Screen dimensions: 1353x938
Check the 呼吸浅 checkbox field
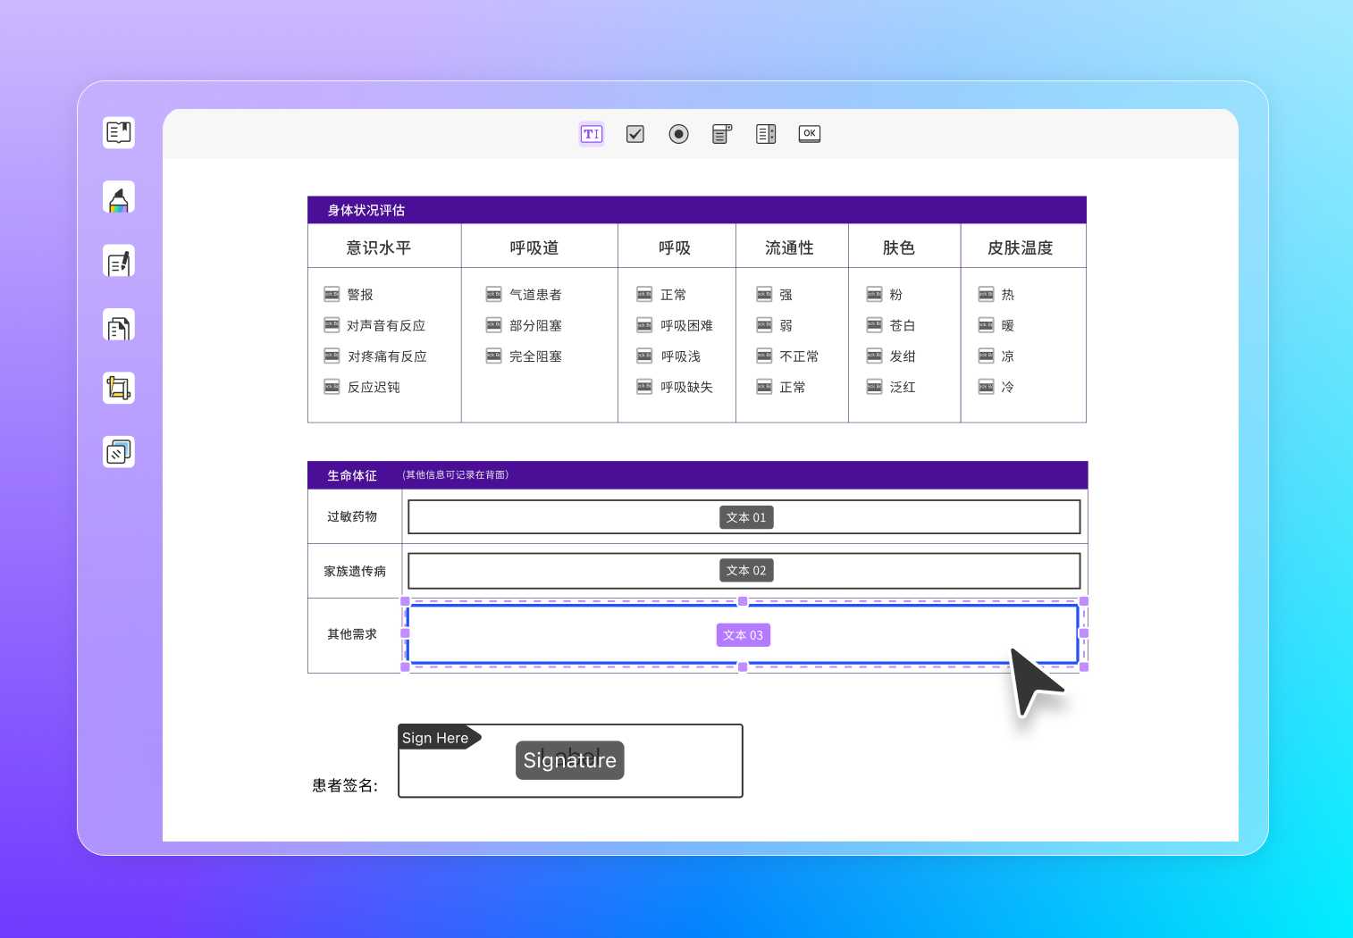(x=644, y=356)
